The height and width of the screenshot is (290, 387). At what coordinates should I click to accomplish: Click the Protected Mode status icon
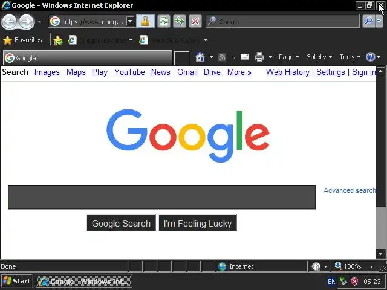(316, 266)
